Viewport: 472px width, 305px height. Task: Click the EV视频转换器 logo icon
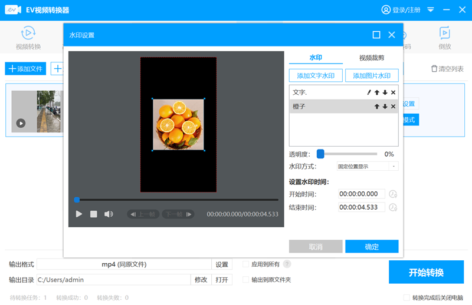click(13, 10)
